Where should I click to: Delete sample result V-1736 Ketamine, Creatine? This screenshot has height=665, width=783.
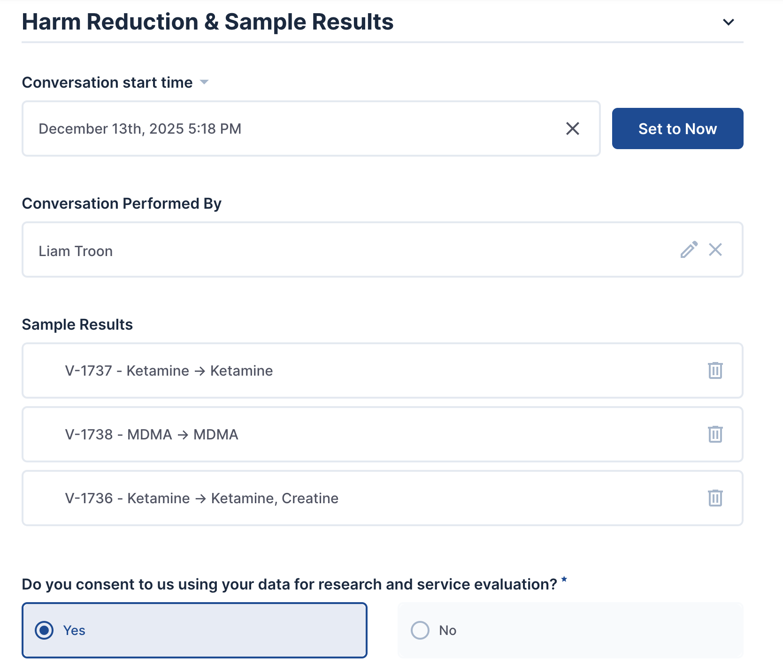tap(715, 498)
